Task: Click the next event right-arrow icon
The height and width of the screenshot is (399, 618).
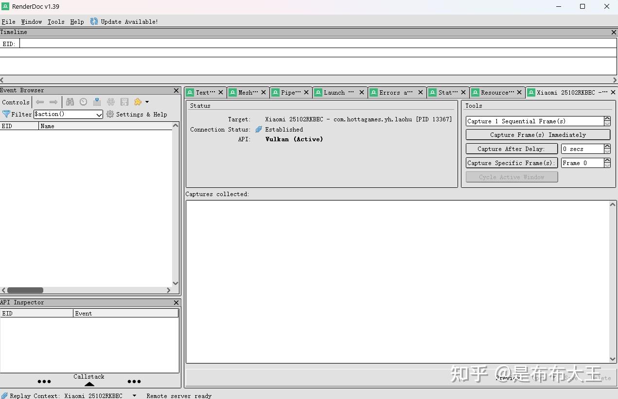Action: coord(53,102)
